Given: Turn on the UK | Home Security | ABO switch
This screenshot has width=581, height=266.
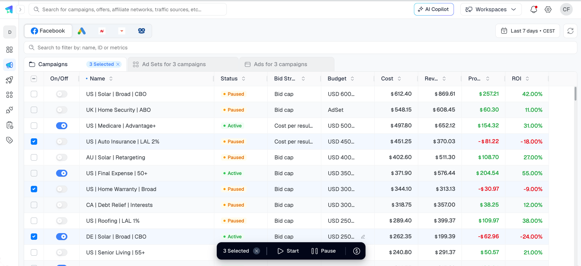Looking at the screenshot, I should [x=62, y=110].
